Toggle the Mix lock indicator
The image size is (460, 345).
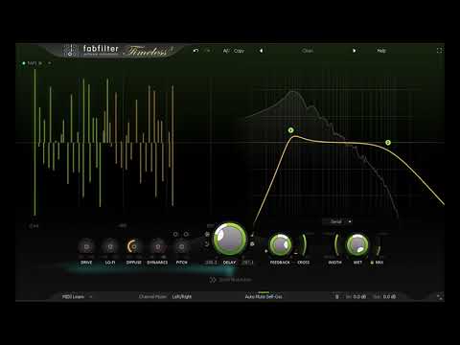click(x=372, y=263)
